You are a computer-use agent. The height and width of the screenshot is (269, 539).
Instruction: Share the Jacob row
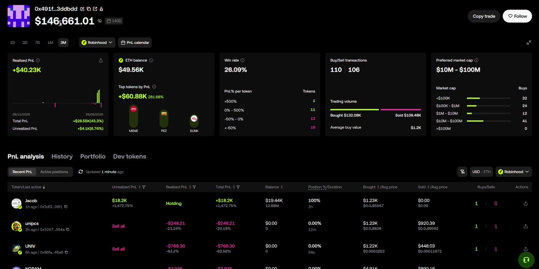point(526,203)
